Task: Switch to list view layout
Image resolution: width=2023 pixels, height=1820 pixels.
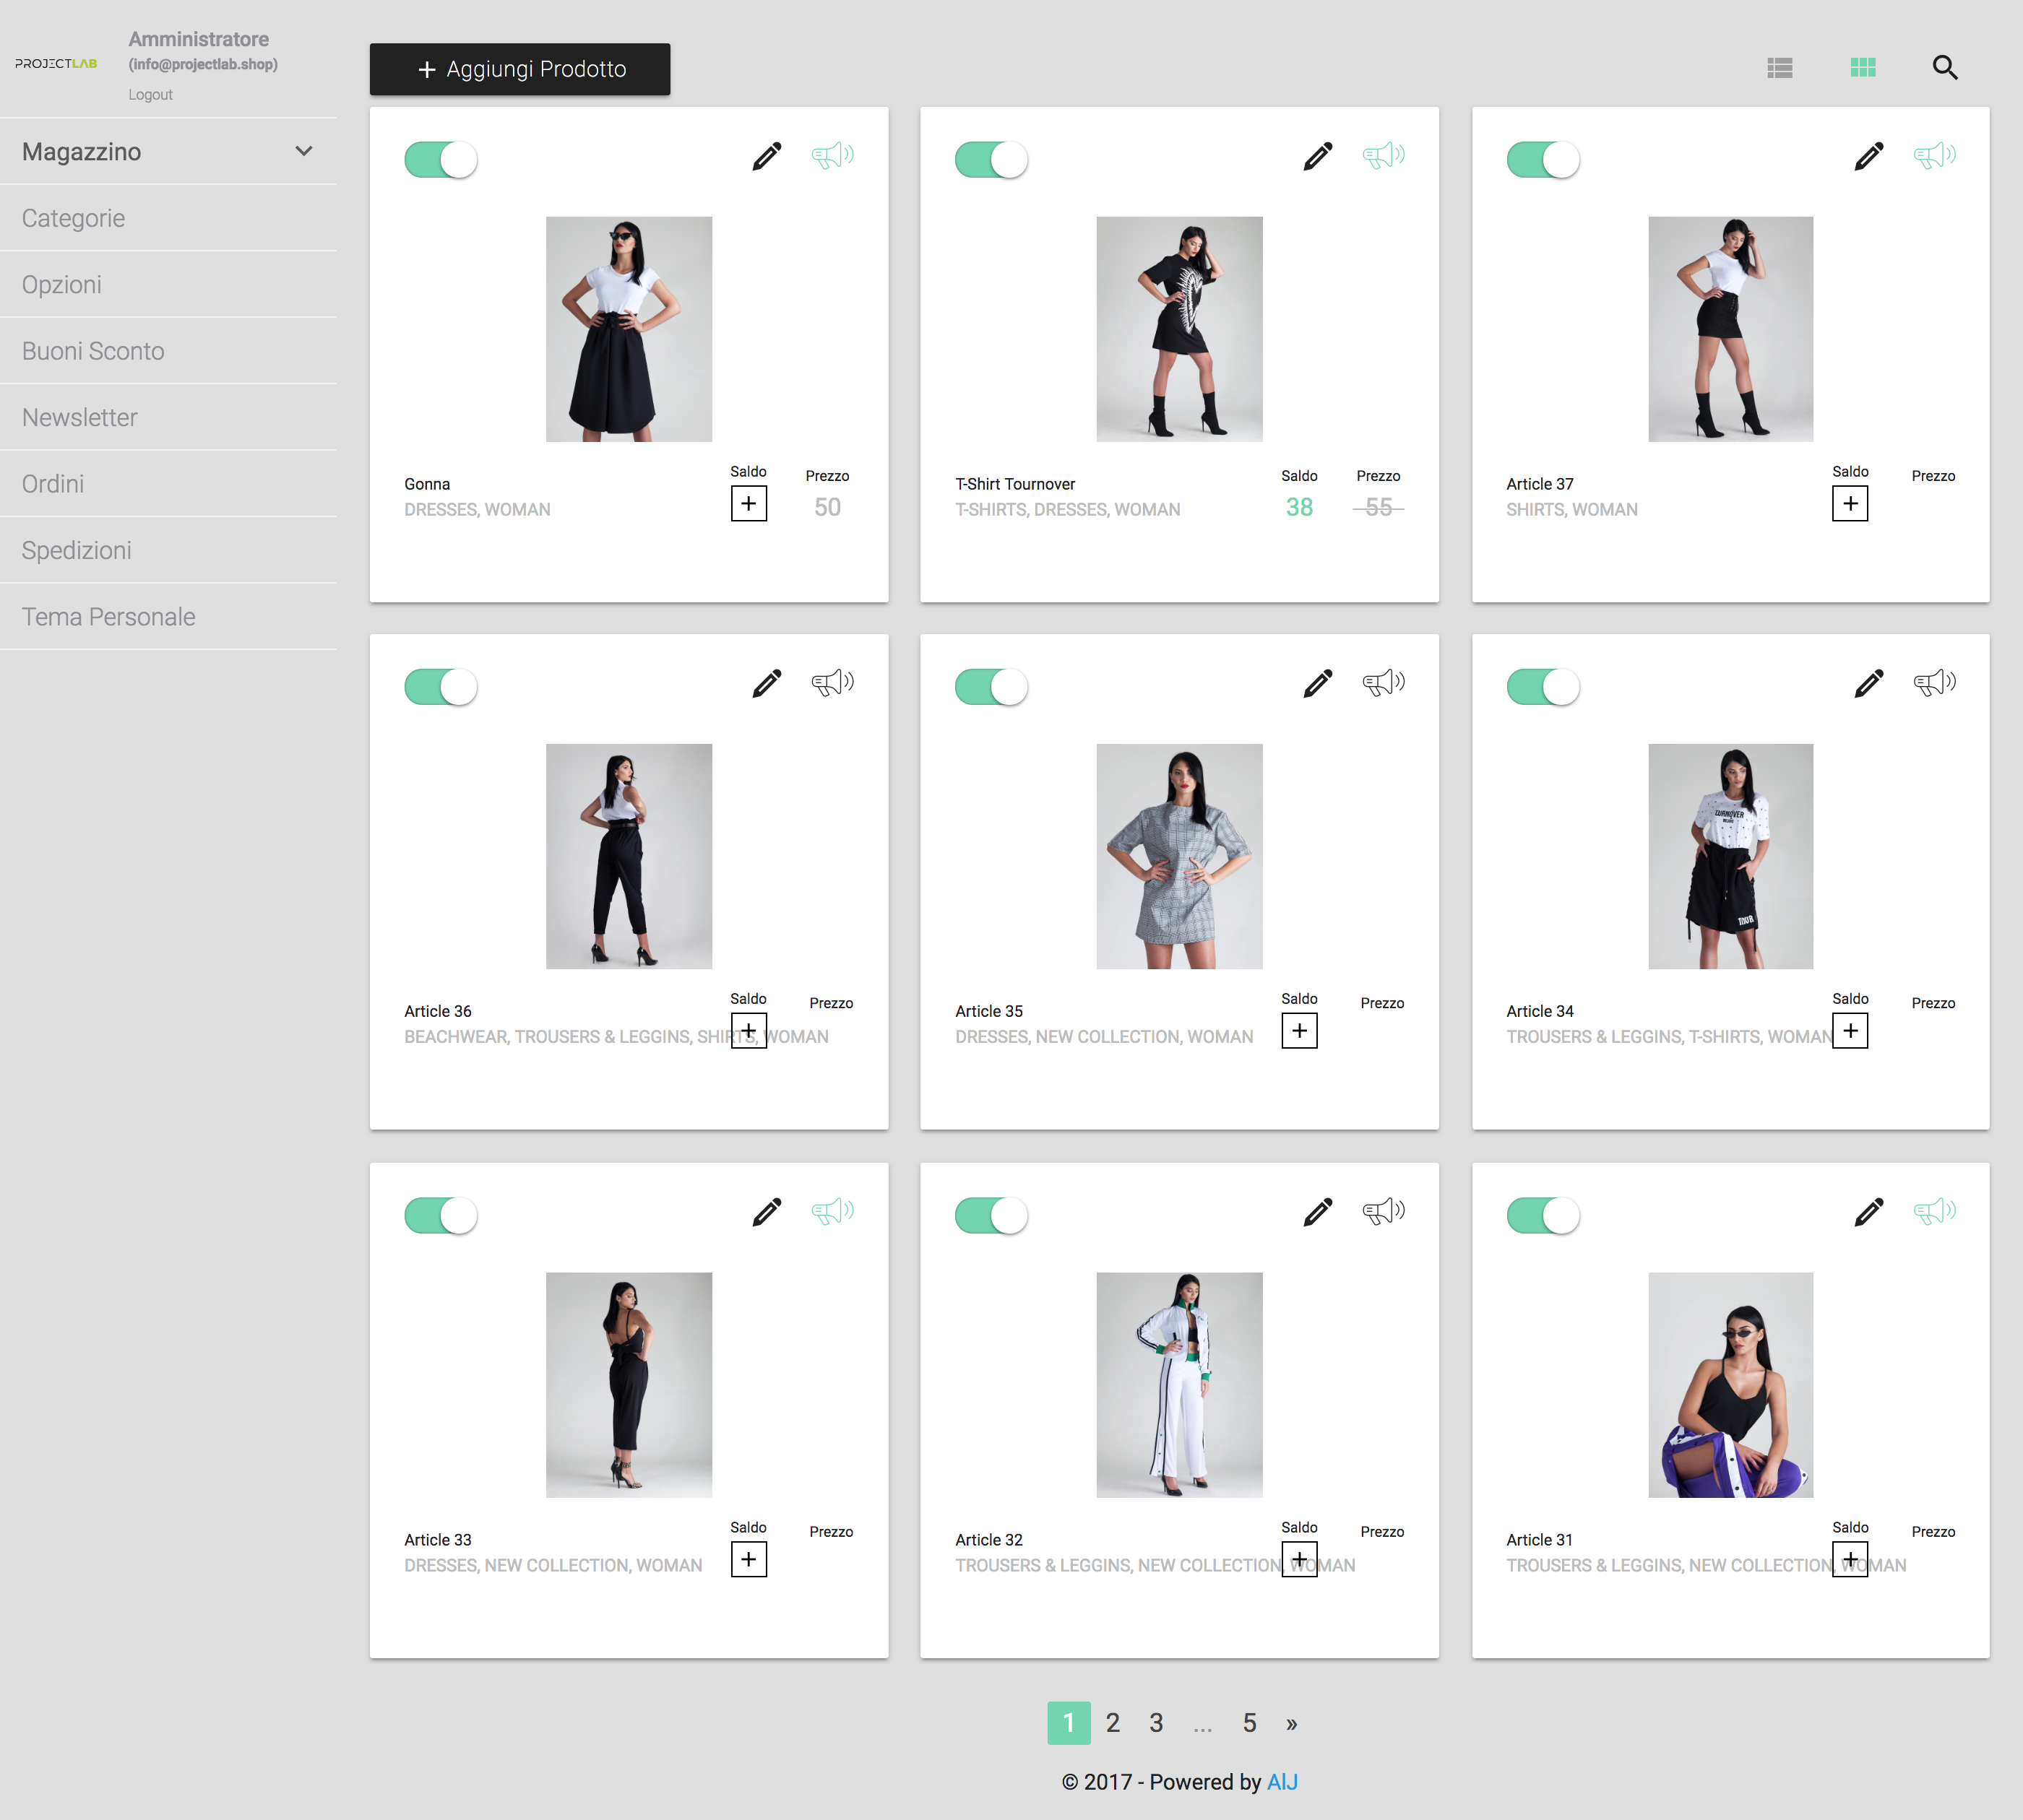Action: (1779, 67)
